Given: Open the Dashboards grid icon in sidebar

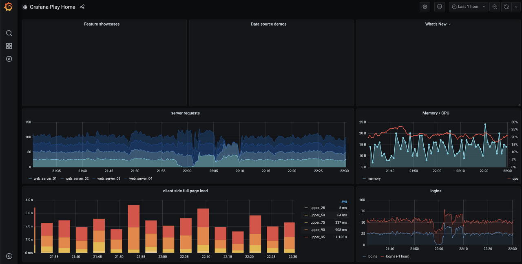Looking at the screenshot, I should tap(9, 46).
